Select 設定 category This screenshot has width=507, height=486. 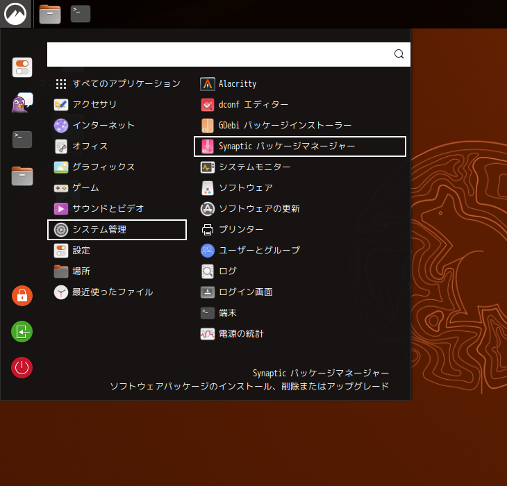117,251
